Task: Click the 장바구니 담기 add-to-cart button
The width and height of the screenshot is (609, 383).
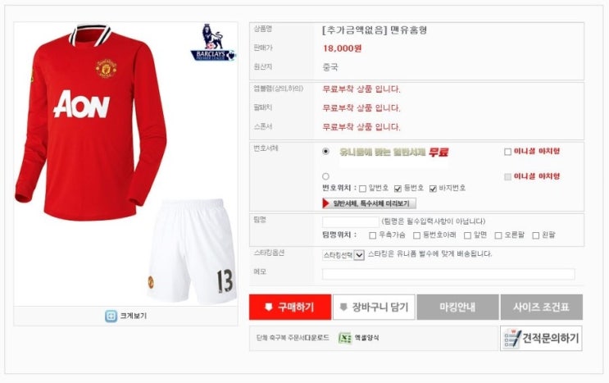Action: tap(374, 307)
